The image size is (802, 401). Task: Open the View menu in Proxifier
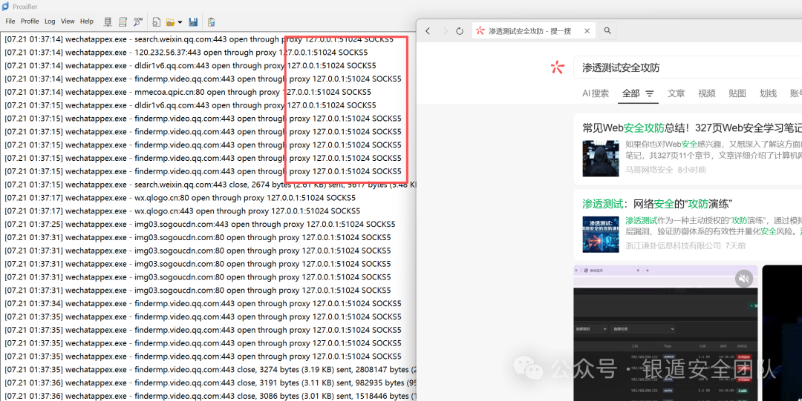click(x=68, y=21)
